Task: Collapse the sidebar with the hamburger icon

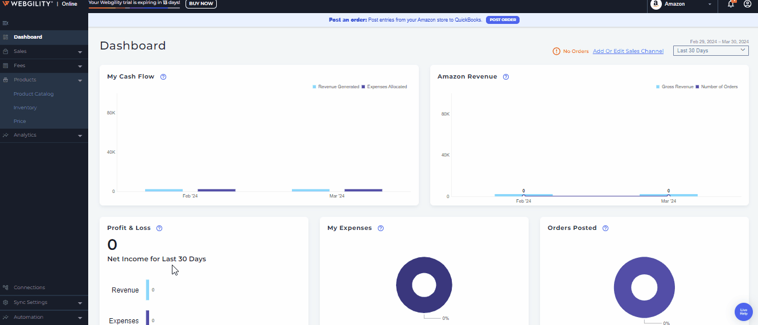Action: [5, 23]
